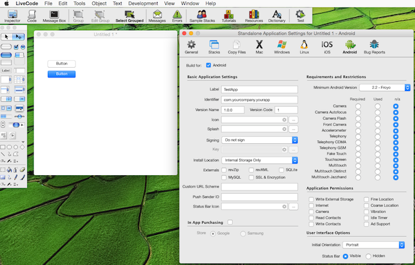Screen dimensions: 415x265
Task: Open the Message Box
Action: tap(54, 16)
